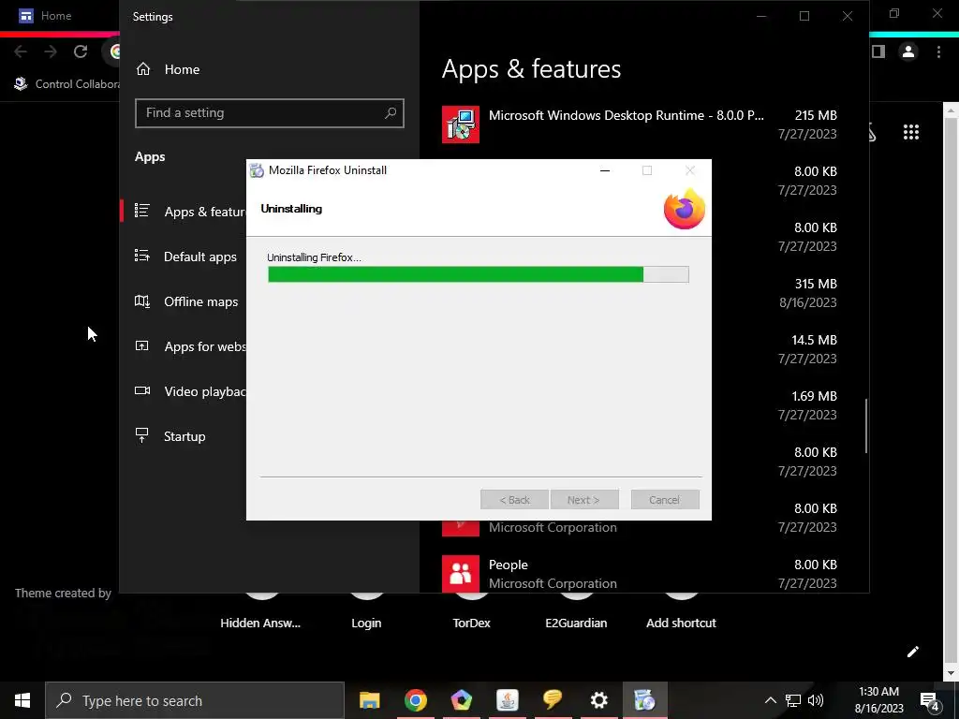Click the Add shortcut tile

coord(682,623)
